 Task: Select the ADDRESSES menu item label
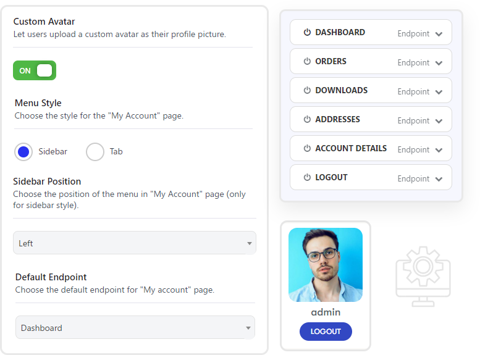(338, 119)
